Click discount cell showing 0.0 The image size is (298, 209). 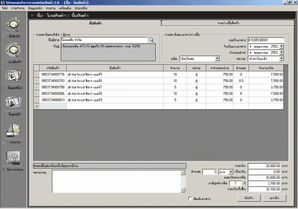pyautogui.click(x=241, y=81)
